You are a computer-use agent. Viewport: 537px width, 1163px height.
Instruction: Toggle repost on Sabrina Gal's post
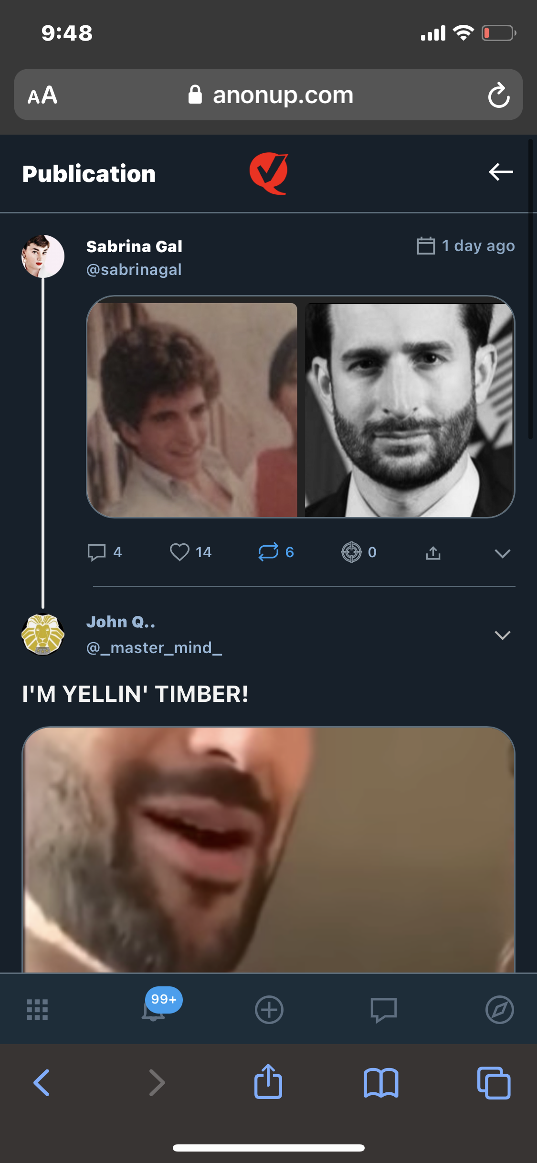click(x=268, y=552)
